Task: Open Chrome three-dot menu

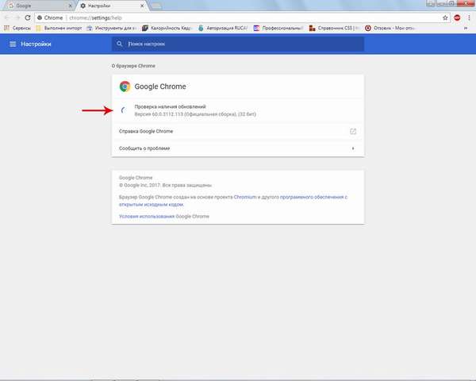Action: pyautogui.click(x=469, y=18)
